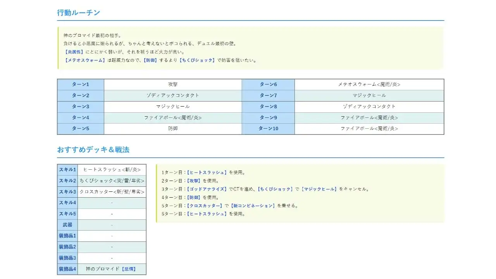This screenshot has height=279, width=496.
Task: Click the おすすめデッキ＆戦法 section heading
Action: [x=93, y=150]
